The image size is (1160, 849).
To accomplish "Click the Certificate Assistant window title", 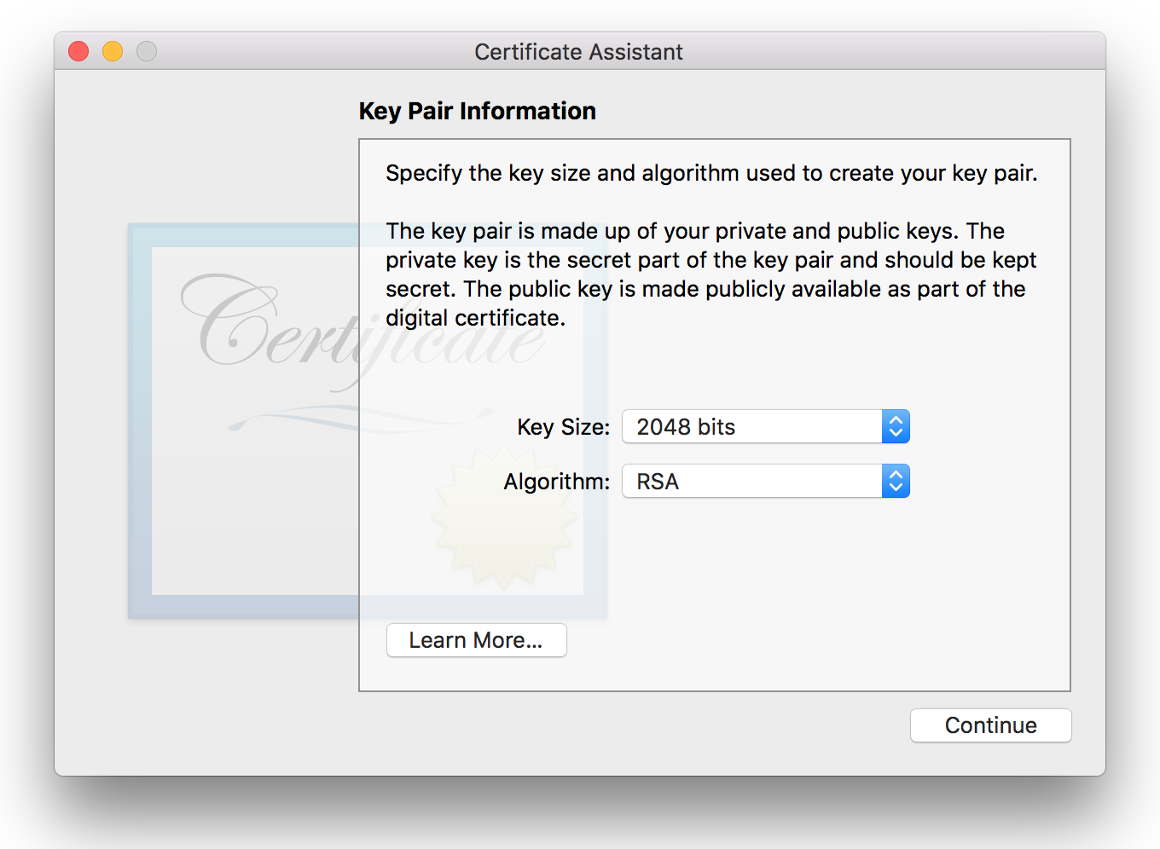I will pos(578,52).
